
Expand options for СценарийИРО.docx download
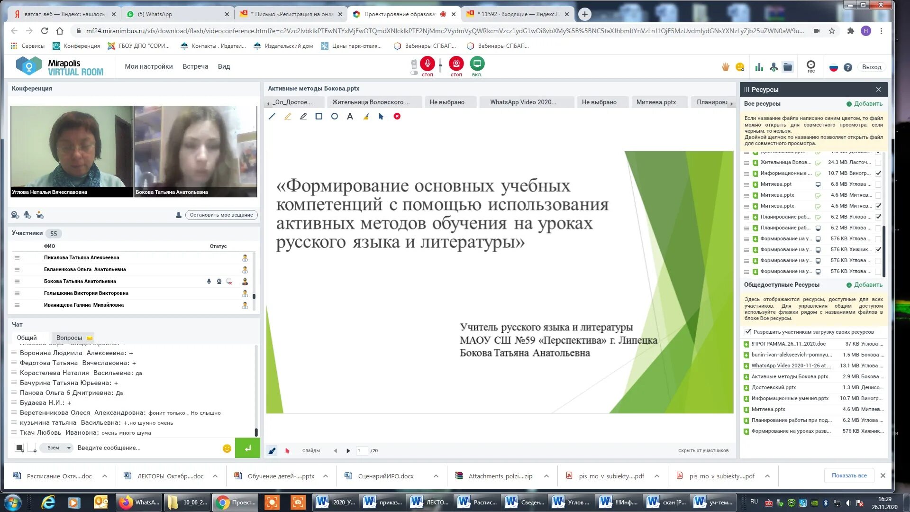tap(436, 476)
